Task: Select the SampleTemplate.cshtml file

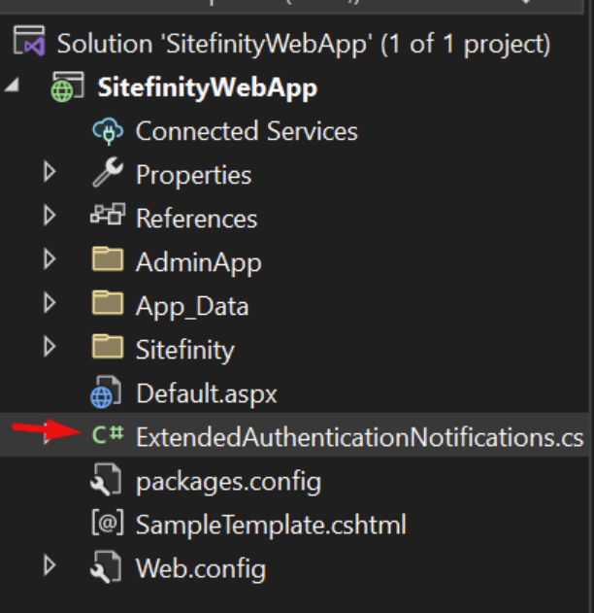Action: click(x=271, y=525)
